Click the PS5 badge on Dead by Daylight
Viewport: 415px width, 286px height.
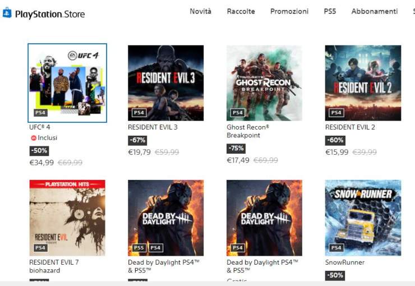tap(139, 248)
